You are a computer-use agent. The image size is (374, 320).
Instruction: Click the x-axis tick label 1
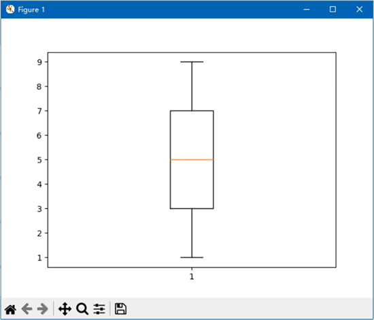[x=192, y=276]
